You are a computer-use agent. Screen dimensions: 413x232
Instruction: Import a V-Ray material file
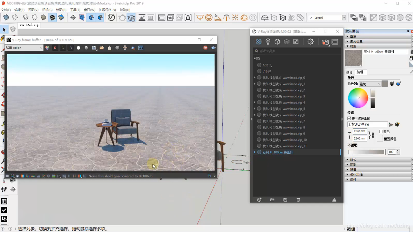(272, 200)
